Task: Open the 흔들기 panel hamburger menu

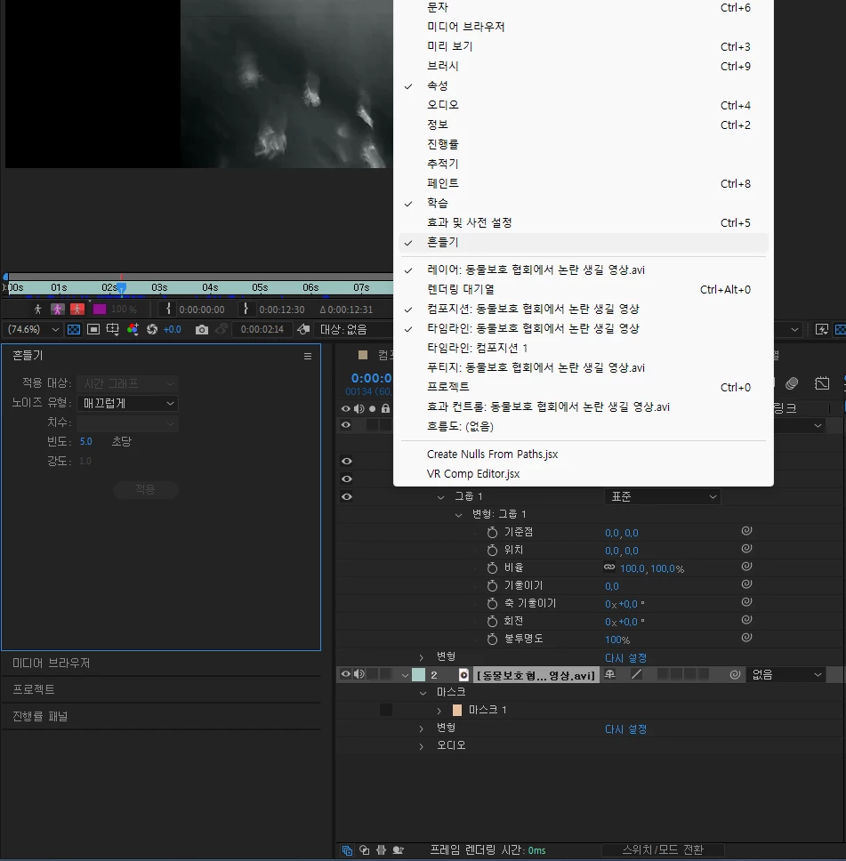Action: coord(308,357)
